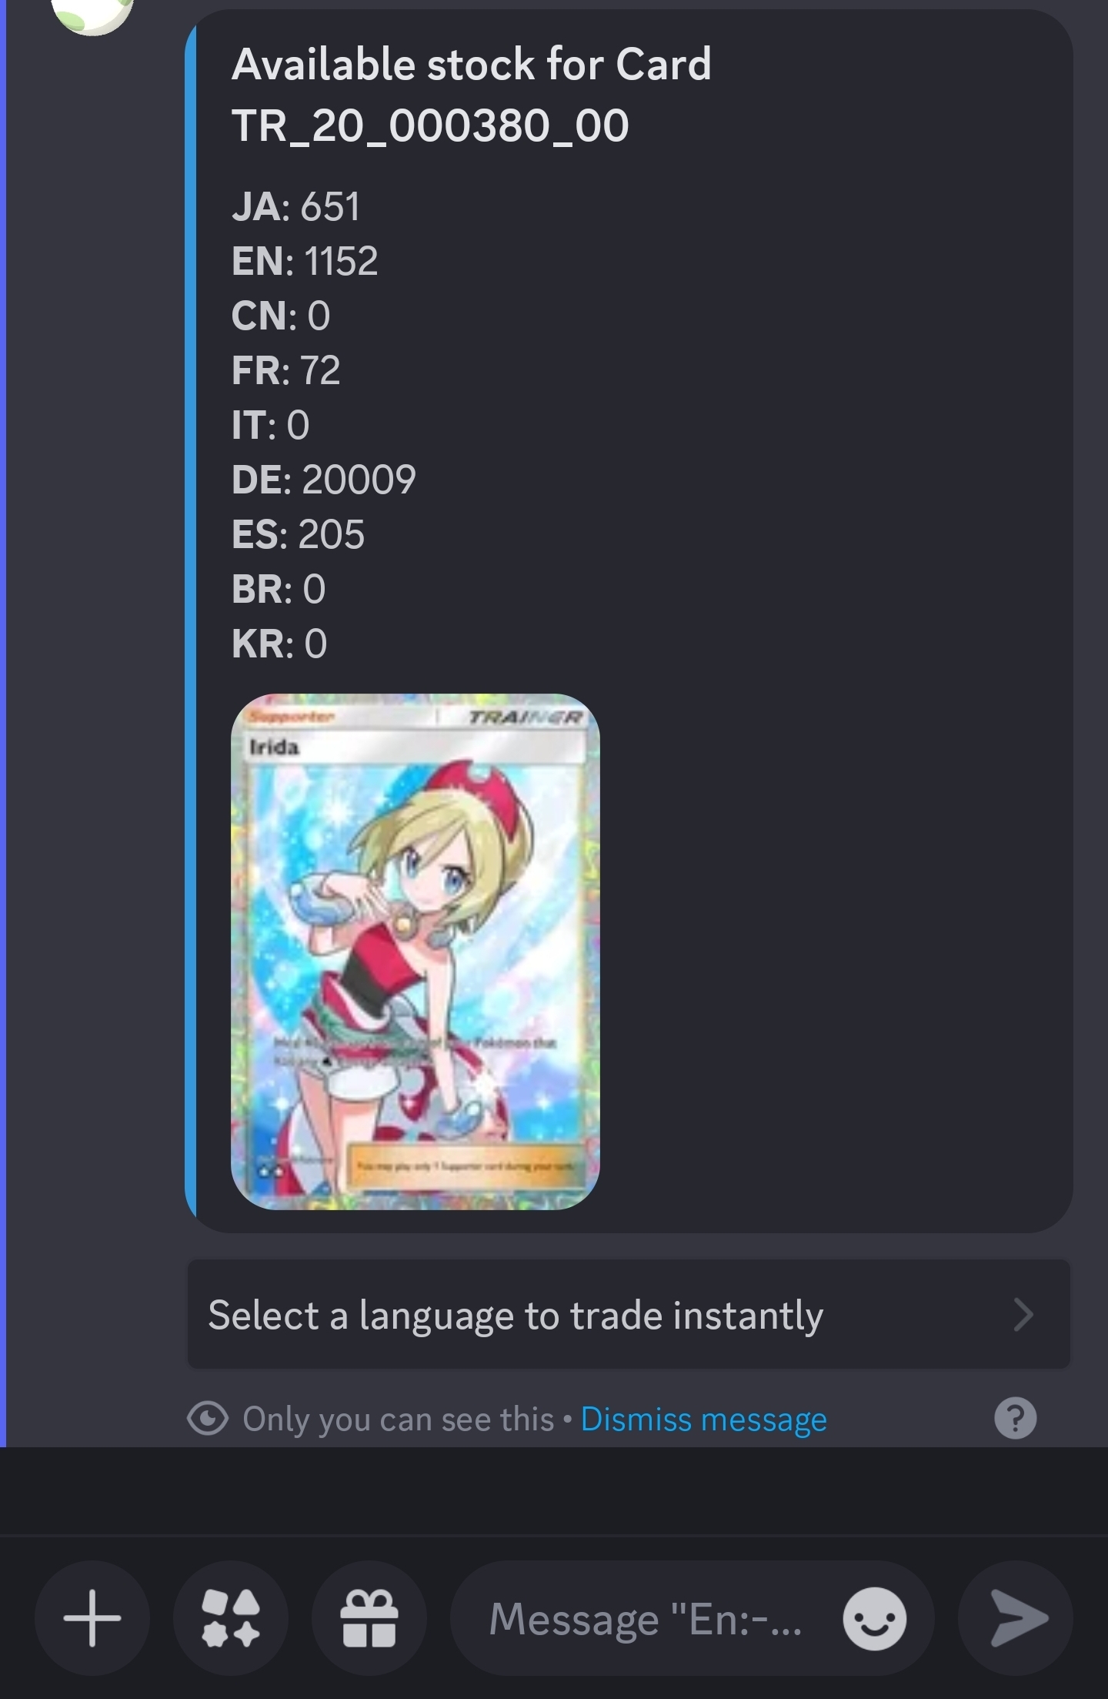Click the EN: 1152 stock line

point(305,261)
